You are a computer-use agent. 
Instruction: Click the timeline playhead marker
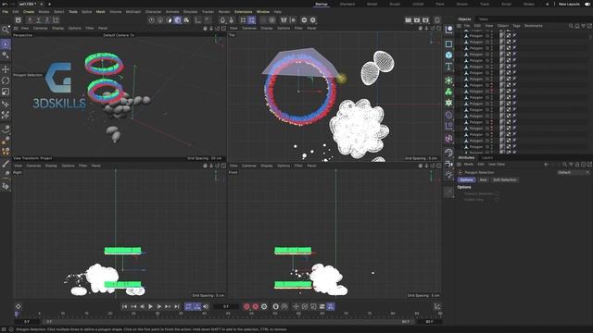click(x=17, y=314)
